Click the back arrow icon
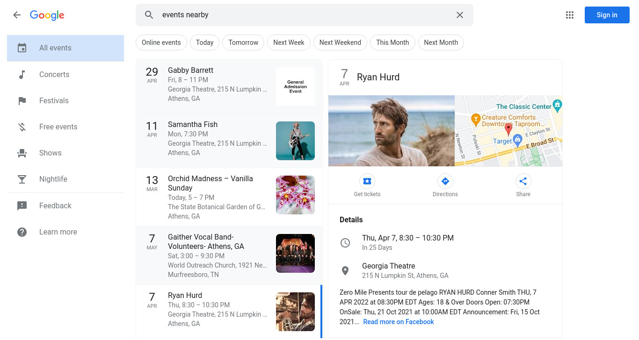The image size is (639, 340). tap(17, 15)
